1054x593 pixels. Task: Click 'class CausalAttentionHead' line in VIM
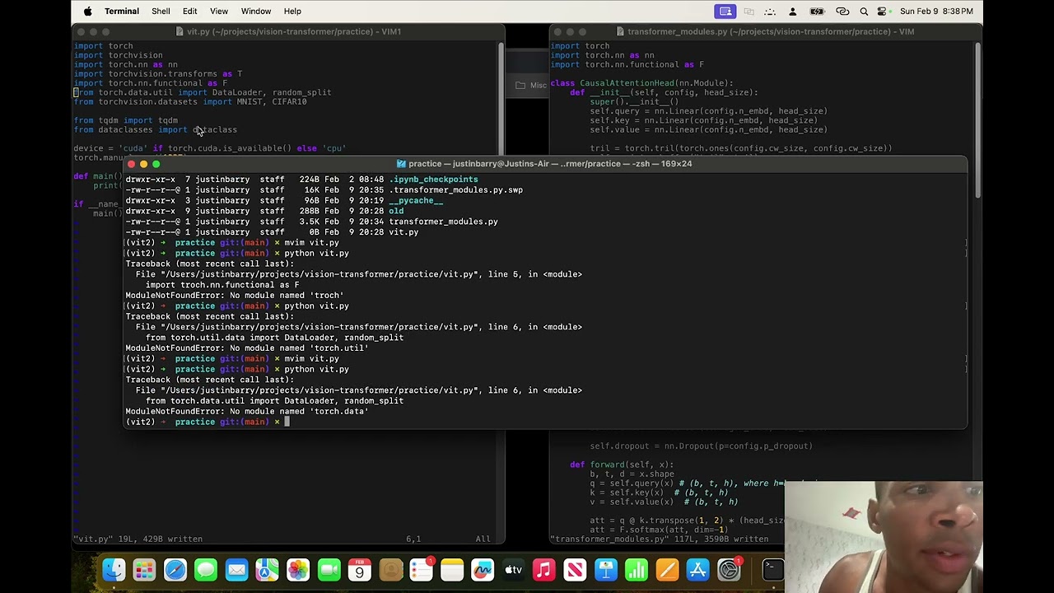coord(641,83)
